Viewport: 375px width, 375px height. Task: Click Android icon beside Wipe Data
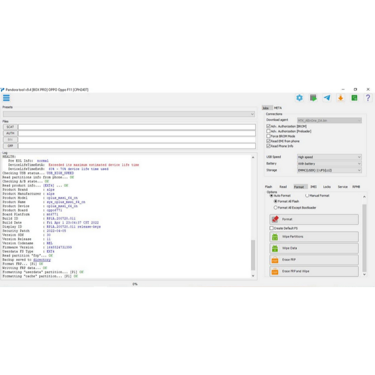[275, 248]
